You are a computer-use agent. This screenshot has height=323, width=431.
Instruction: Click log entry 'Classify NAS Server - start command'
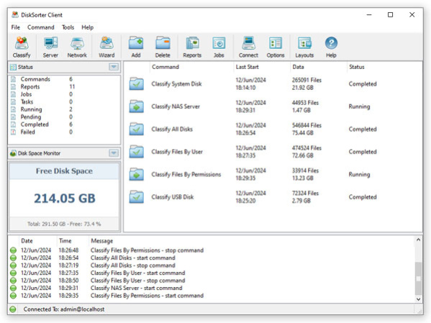tap(136, 288)
